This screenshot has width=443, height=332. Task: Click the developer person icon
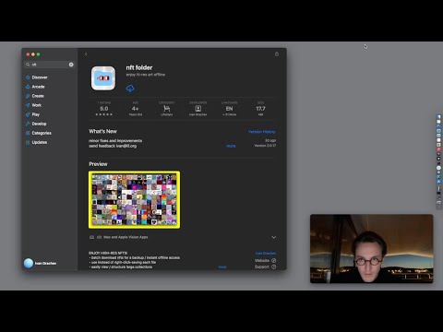pyautogui.click(x=198, y=109)
